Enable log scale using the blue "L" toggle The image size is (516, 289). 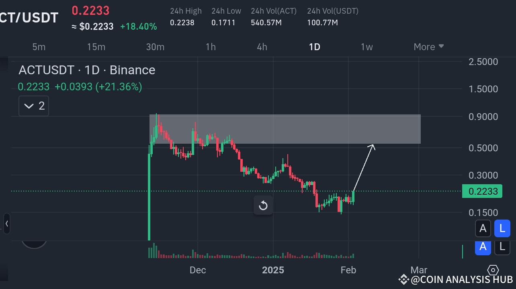click(x=502, y=228)
